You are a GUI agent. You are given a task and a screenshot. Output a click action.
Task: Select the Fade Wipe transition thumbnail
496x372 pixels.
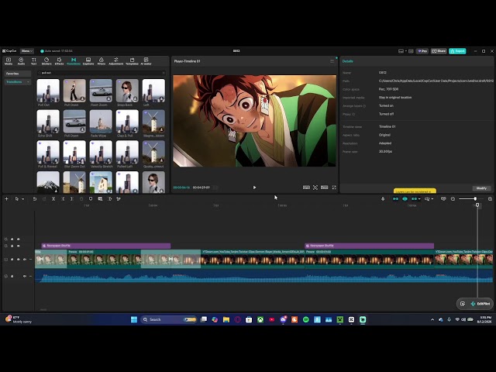tap(101, 121)
